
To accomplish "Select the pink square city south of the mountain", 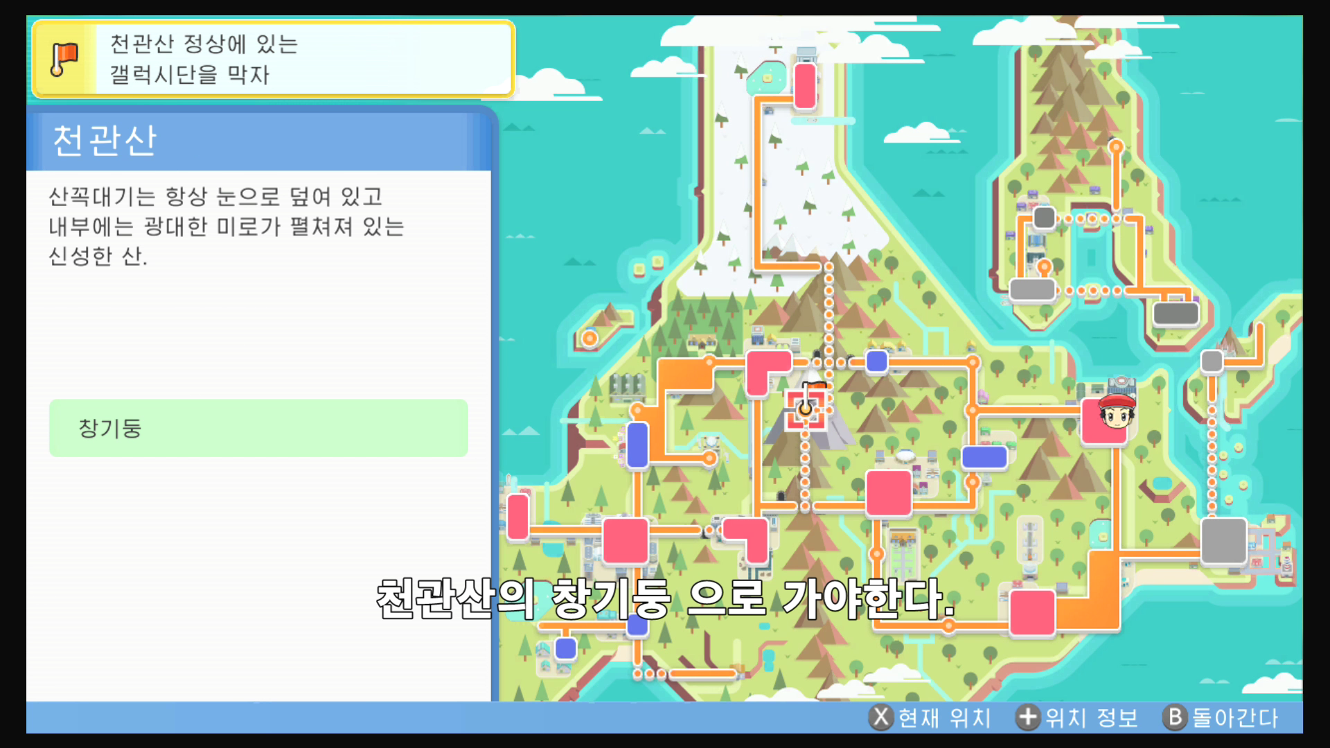I will point(889,493).
